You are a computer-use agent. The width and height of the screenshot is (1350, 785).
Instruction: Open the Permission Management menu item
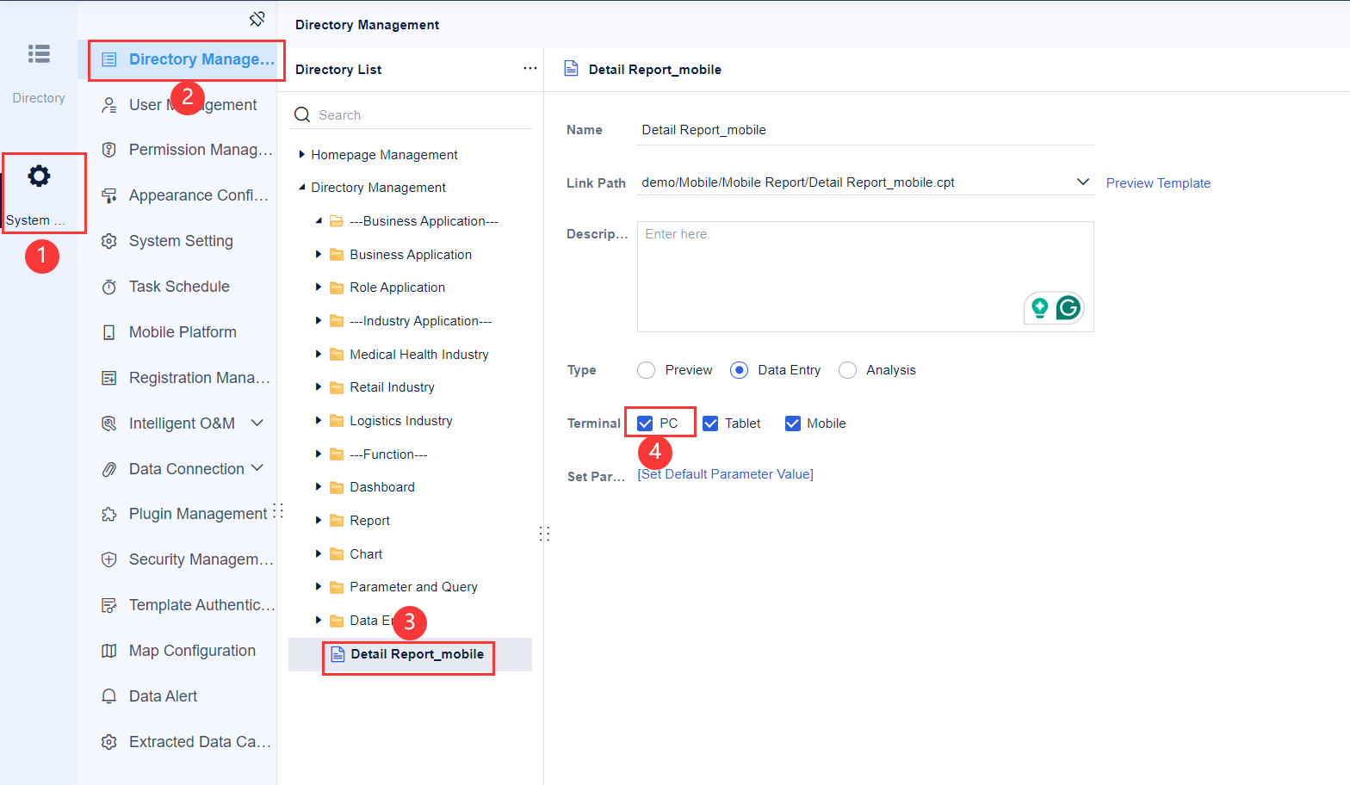pyautogui.click(x=200, y=150)
